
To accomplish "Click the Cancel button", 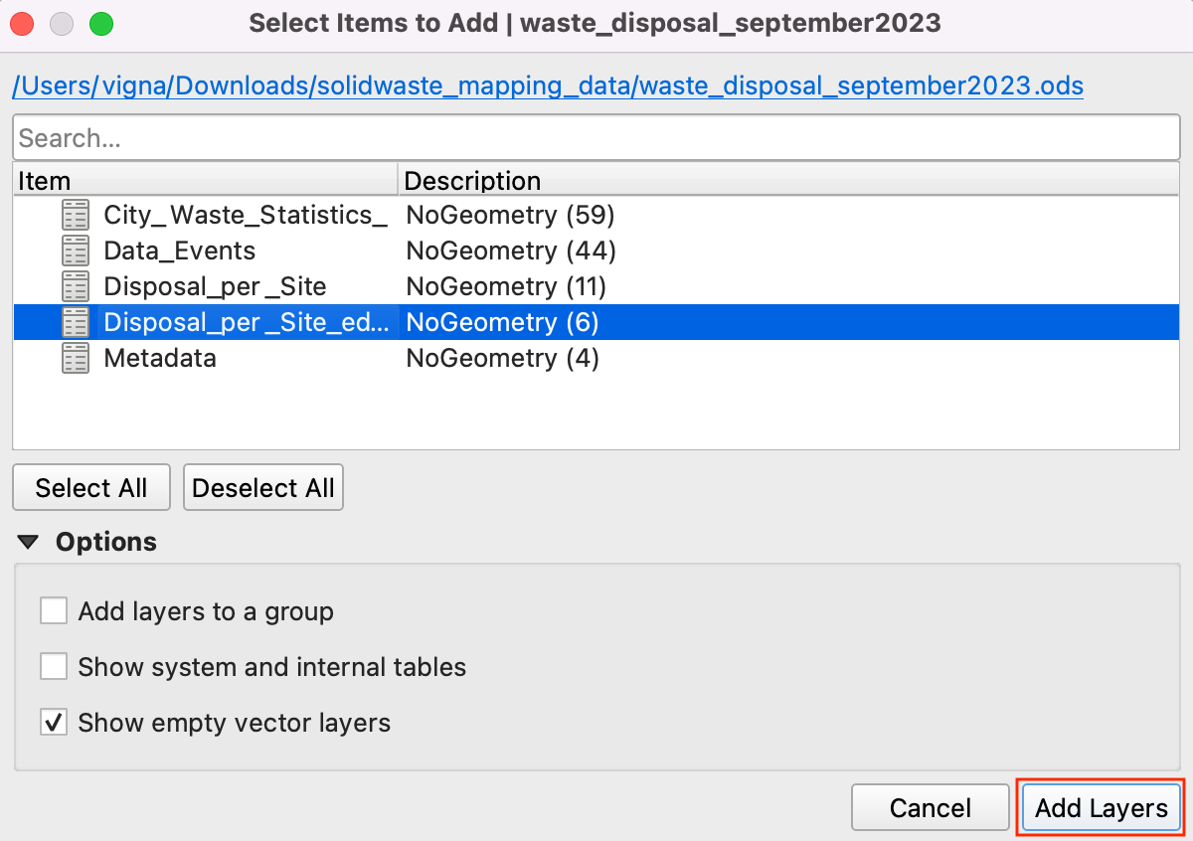I will [931, 808].
